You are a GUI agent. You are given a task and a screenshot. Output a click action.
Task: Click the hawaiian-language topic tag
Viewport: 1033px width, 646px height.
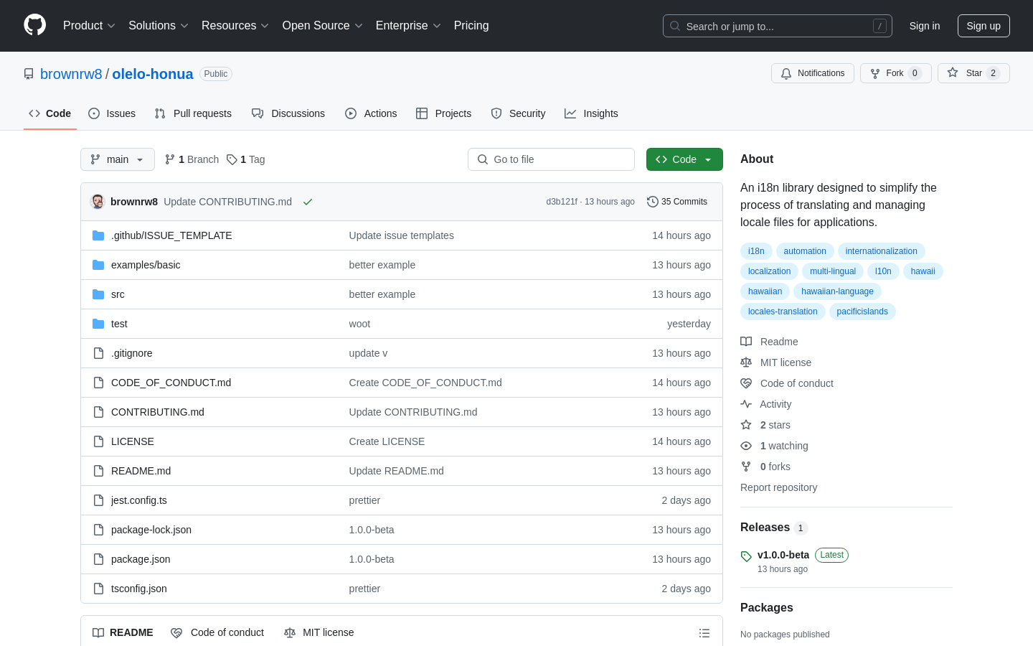837,291
